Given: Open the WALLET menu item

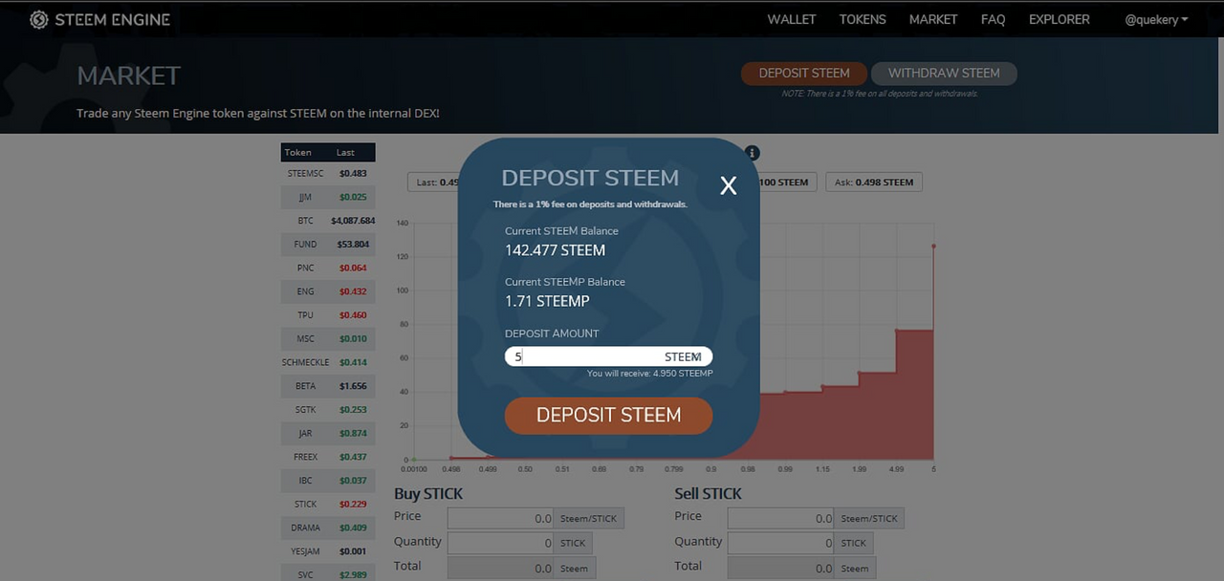Looking at the screenshot, I should coord(792,19).
